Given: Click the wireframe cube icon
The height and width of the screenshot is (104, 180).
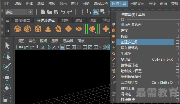Looking at the screenshot, I should coord(105,47).
